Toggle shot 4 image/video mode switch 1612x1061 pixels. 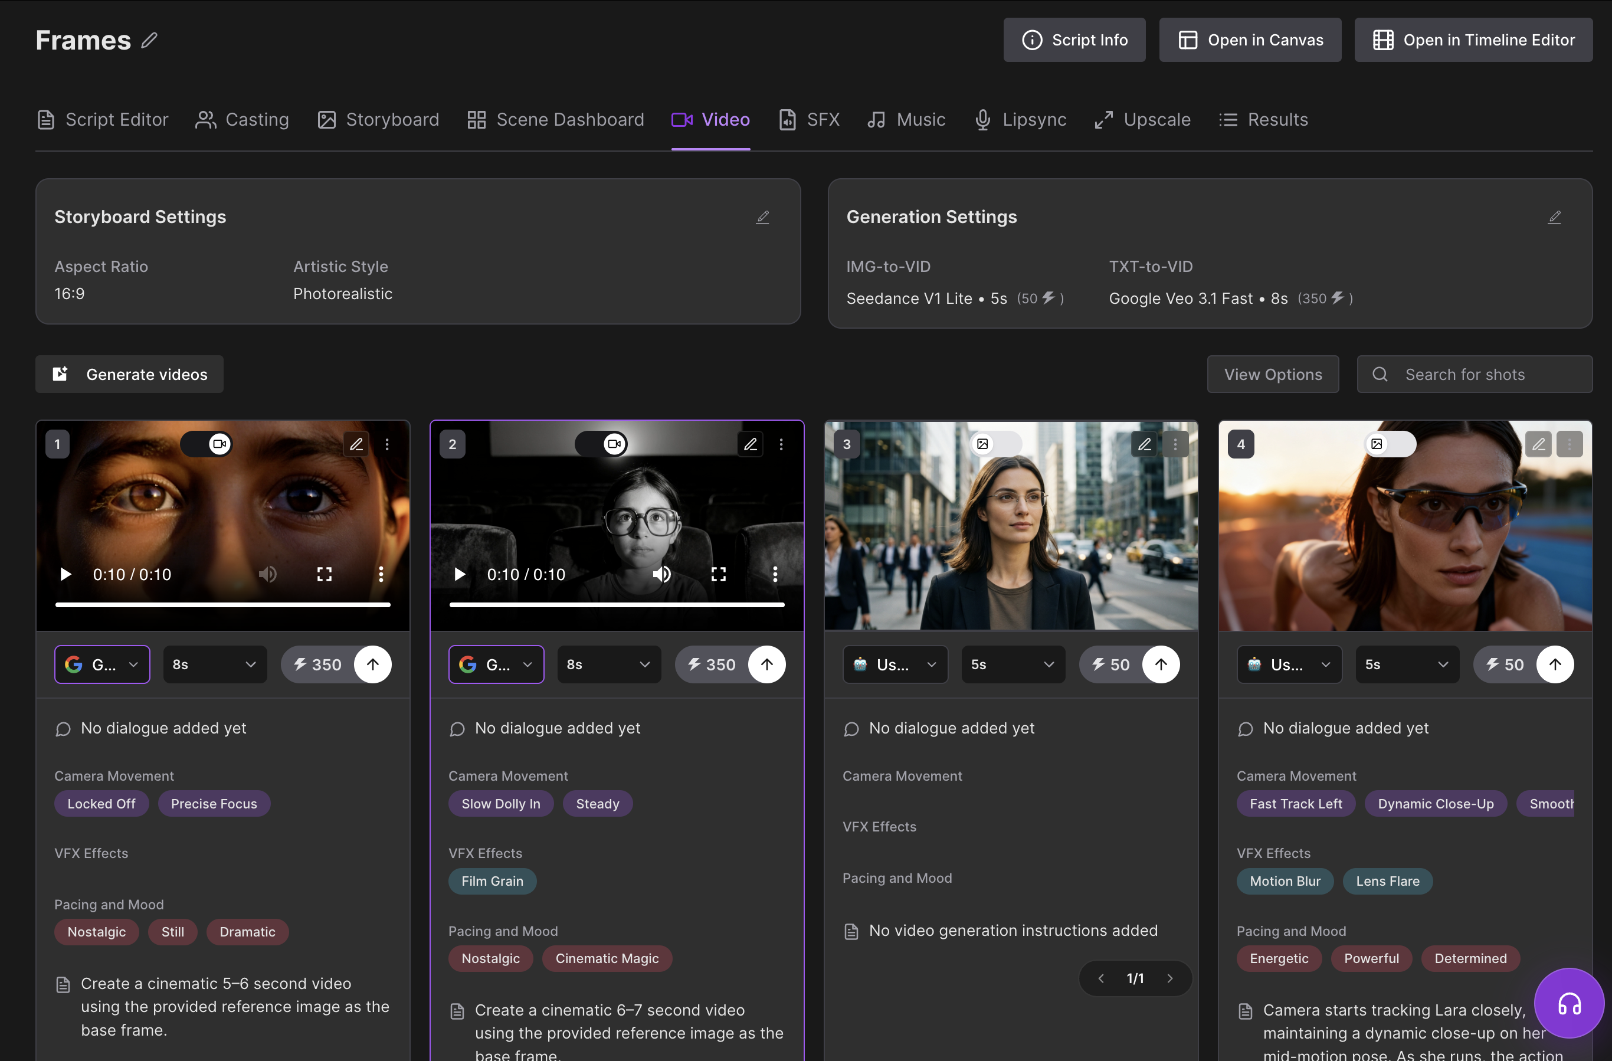point(1388,444)
